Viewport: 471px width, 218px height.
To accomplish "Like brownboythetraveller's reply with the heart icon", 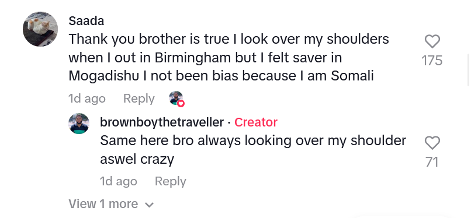I will pos(432,143).
